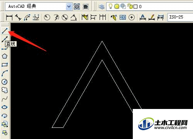Click the Insert Block icon
Image resolution: width=193 pixels, height=139 pixels.
5,124
